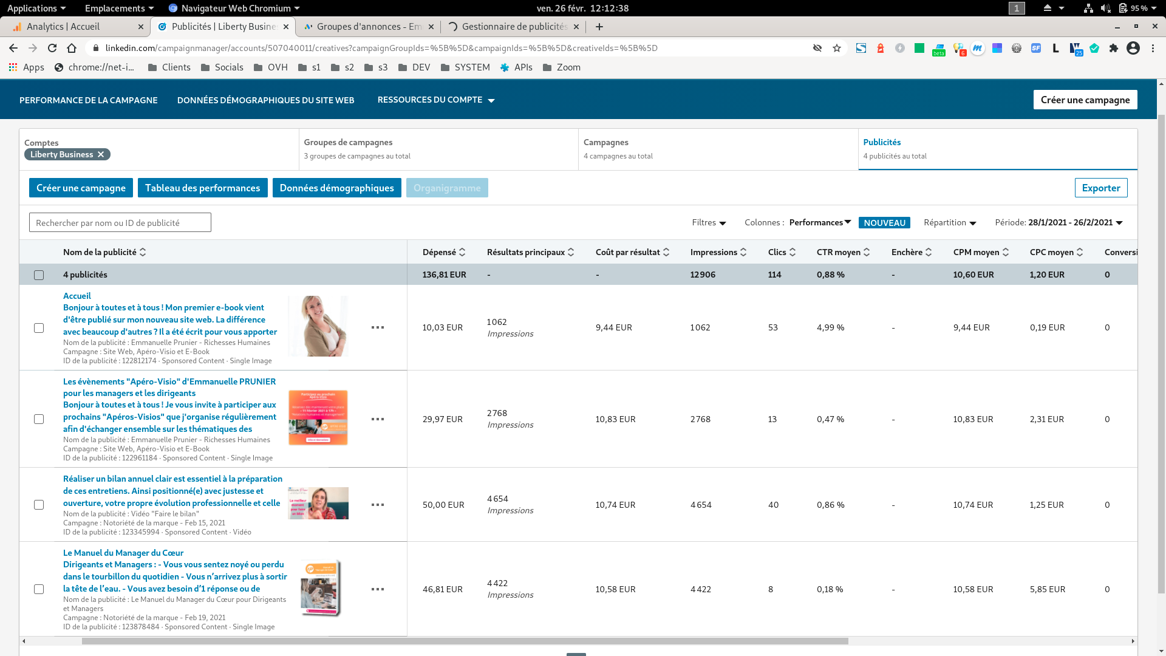
Task: Open Performance de la campagne nav item
Action: click(89, 100)
